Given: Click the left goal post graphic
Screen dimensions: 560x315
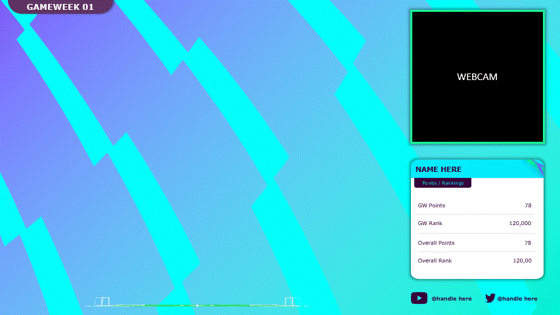Looking at the screenshot, I should 102,301.
